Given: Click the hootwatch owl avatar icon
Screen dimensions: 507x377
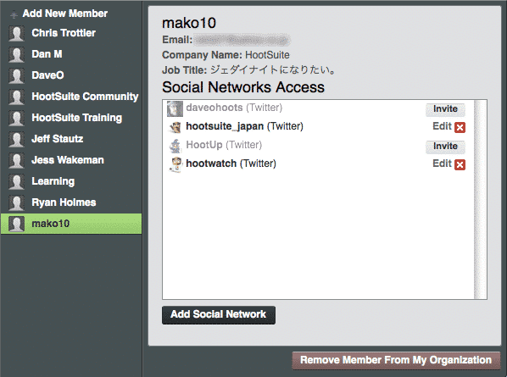Looking at the screenshot, I should click(175, 164).
